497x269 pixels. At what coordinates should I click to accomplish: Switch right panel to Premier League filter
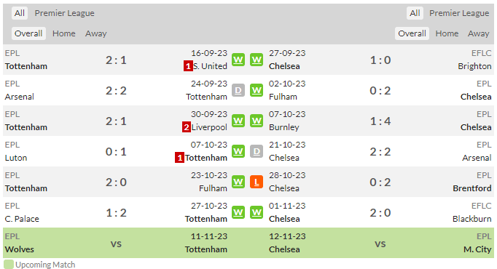(x=459, y=13)
